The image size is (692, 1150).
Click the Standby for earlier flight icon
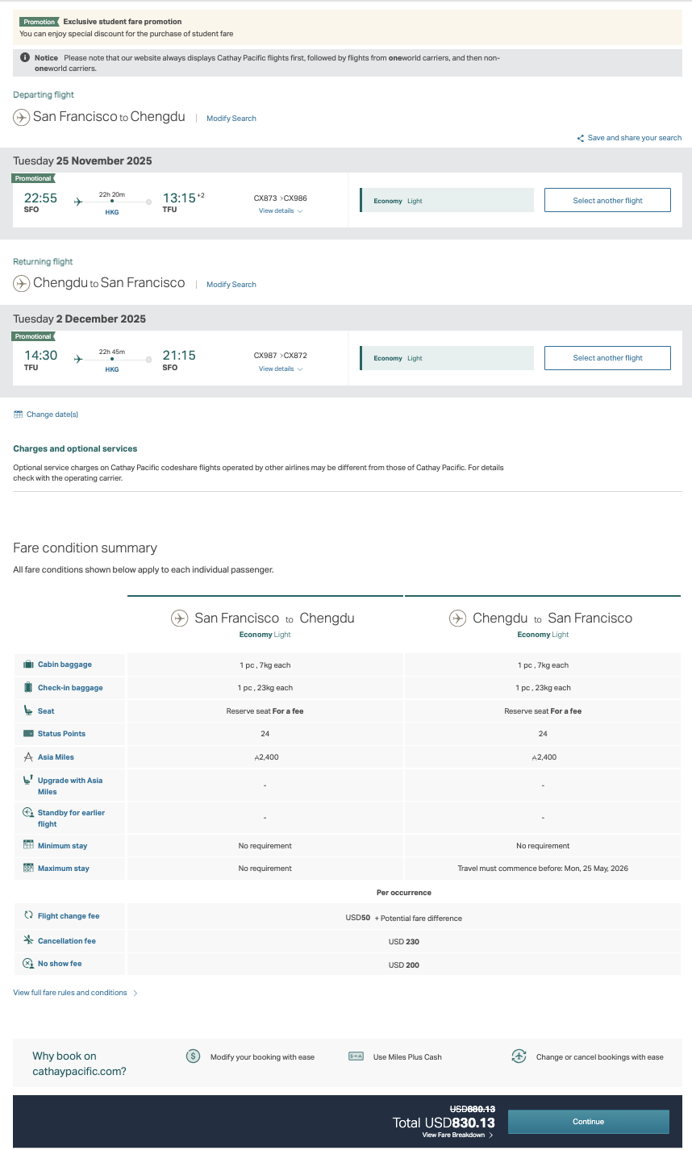tap(28, 814)
